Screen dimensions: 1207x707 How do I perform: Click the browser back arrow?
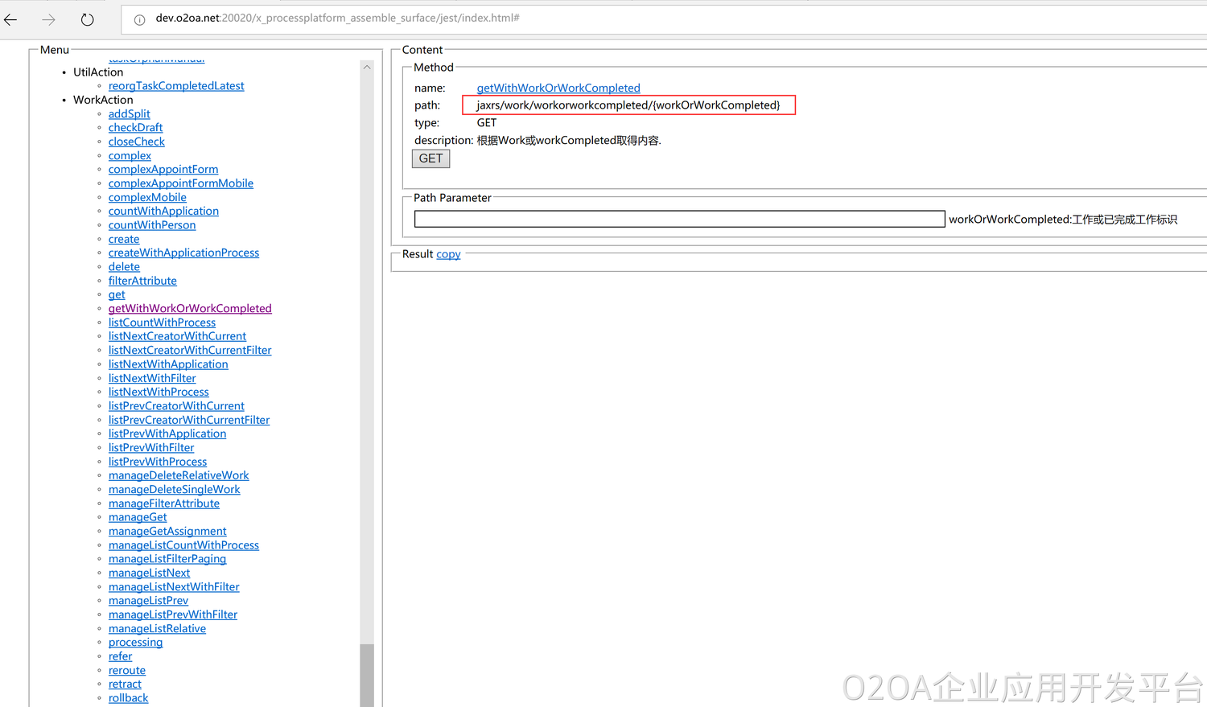[11, 19]
